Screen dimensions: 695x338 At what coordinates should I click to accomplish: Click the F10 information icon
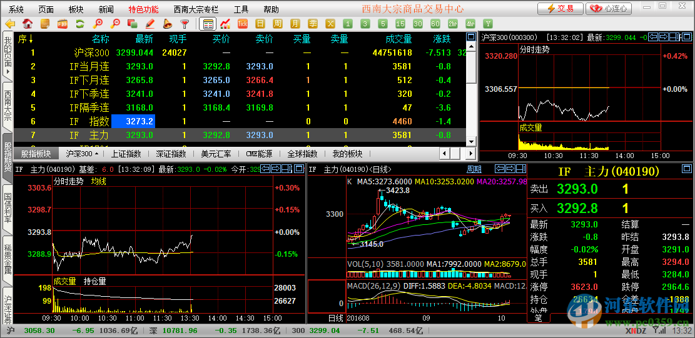(x=62, y=24)
